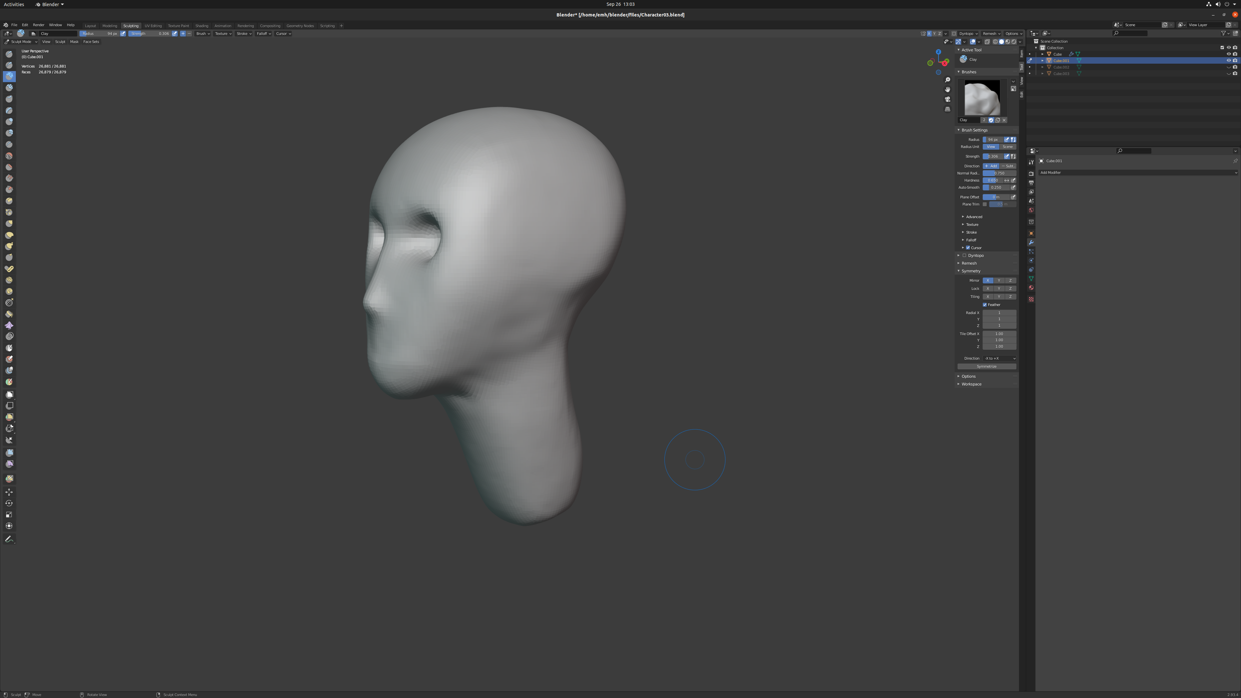Select the Scrape brush tool
The height and width of the screenshot is (698, 1241).
(x=9, y=190)
